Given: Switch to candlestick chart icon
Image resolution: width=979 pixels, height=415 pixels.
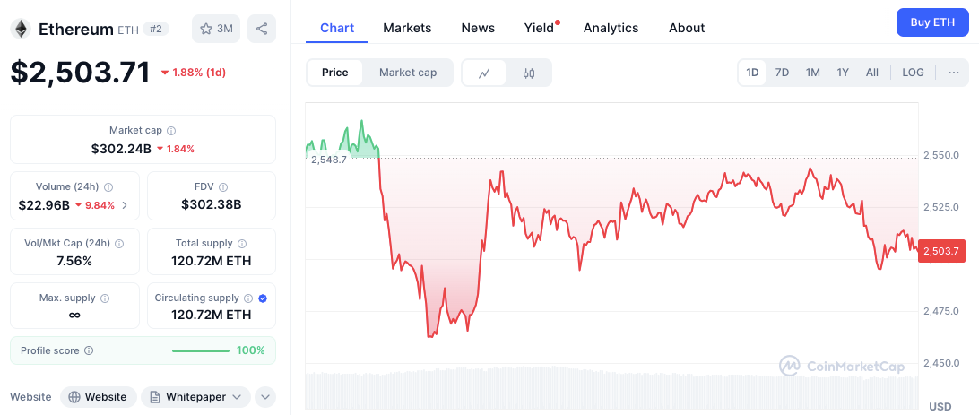Looking at the screenshot, I should [x=529, y=73].
